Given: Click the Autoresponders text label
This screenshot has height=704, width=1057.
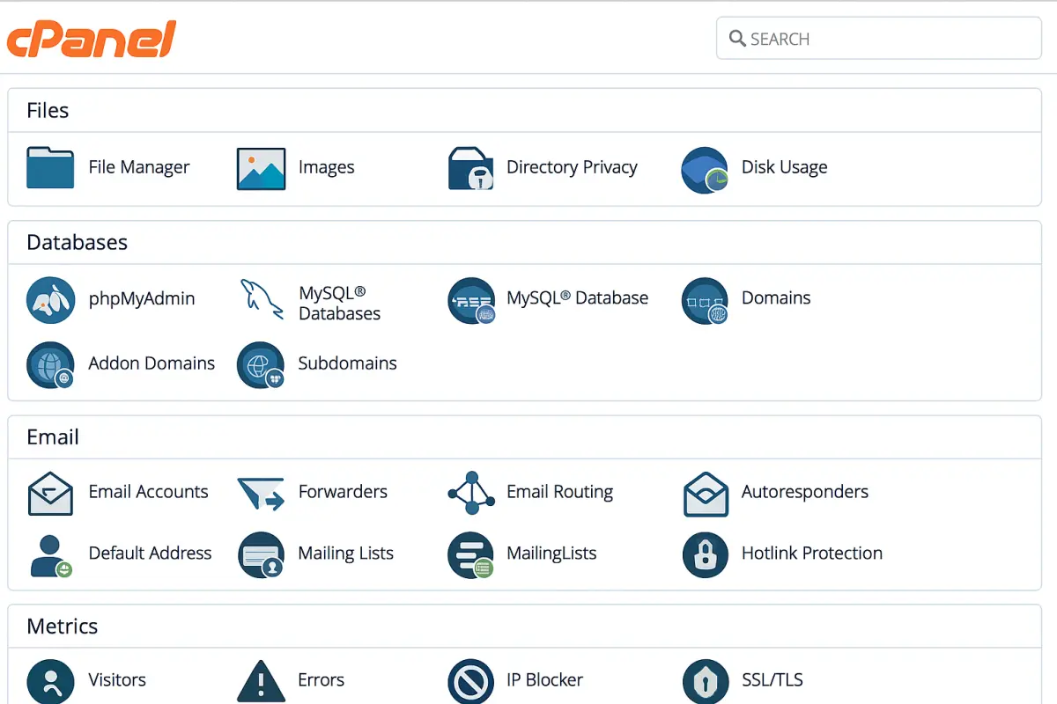Looking at the screenshot, I should tap(805, 493).
